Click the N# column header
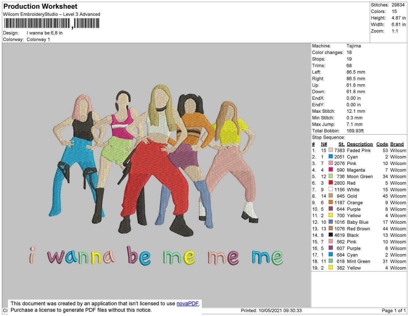409x316 pixels. [x=324, y=144]
